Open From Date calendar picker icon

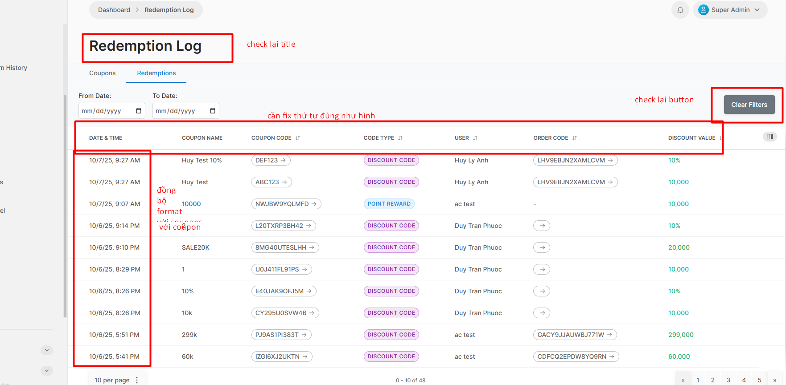(139, 111)
